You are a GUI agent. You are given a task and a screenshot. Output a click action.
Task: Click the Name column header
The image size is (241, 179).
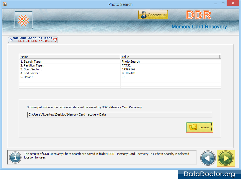(x=69, y=57)
